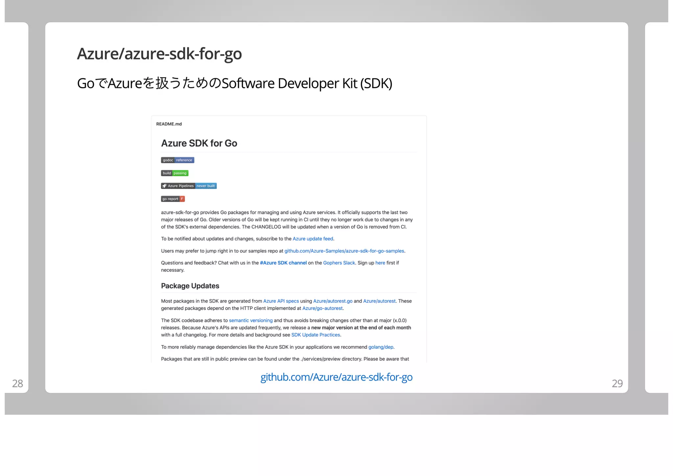Click the 'here' sign up link

pyautogui.click(x=380, y=263)
